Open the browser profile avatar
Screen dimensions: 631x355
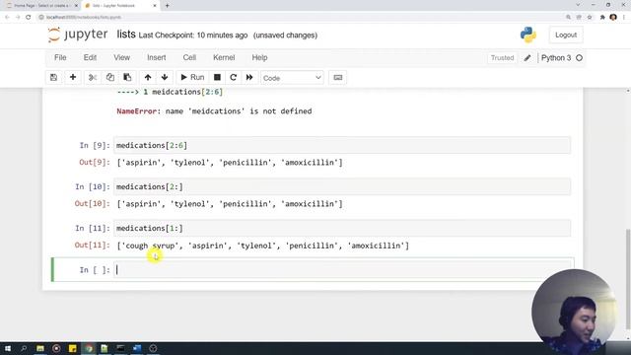[613, 18]
